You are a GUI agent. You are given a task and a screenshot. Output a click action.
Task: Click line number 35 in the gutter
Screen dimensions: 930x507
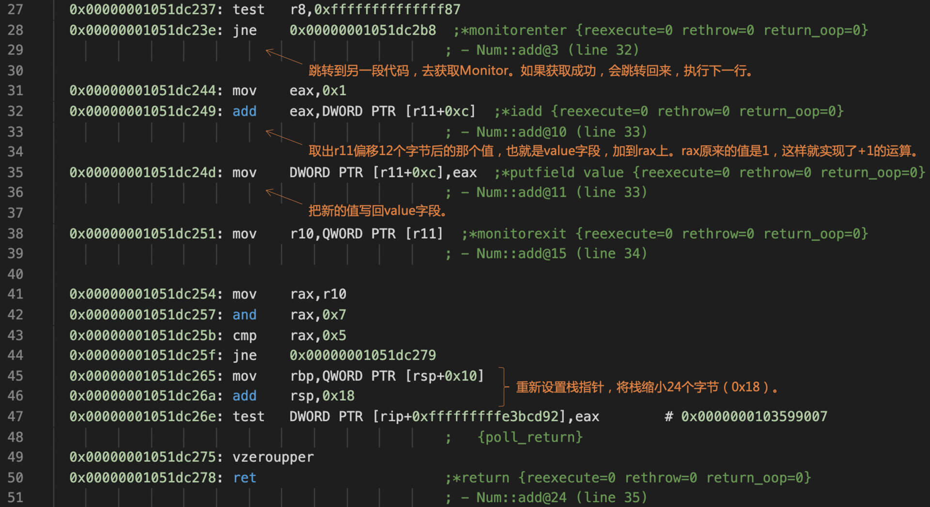[x=15, y=173]
